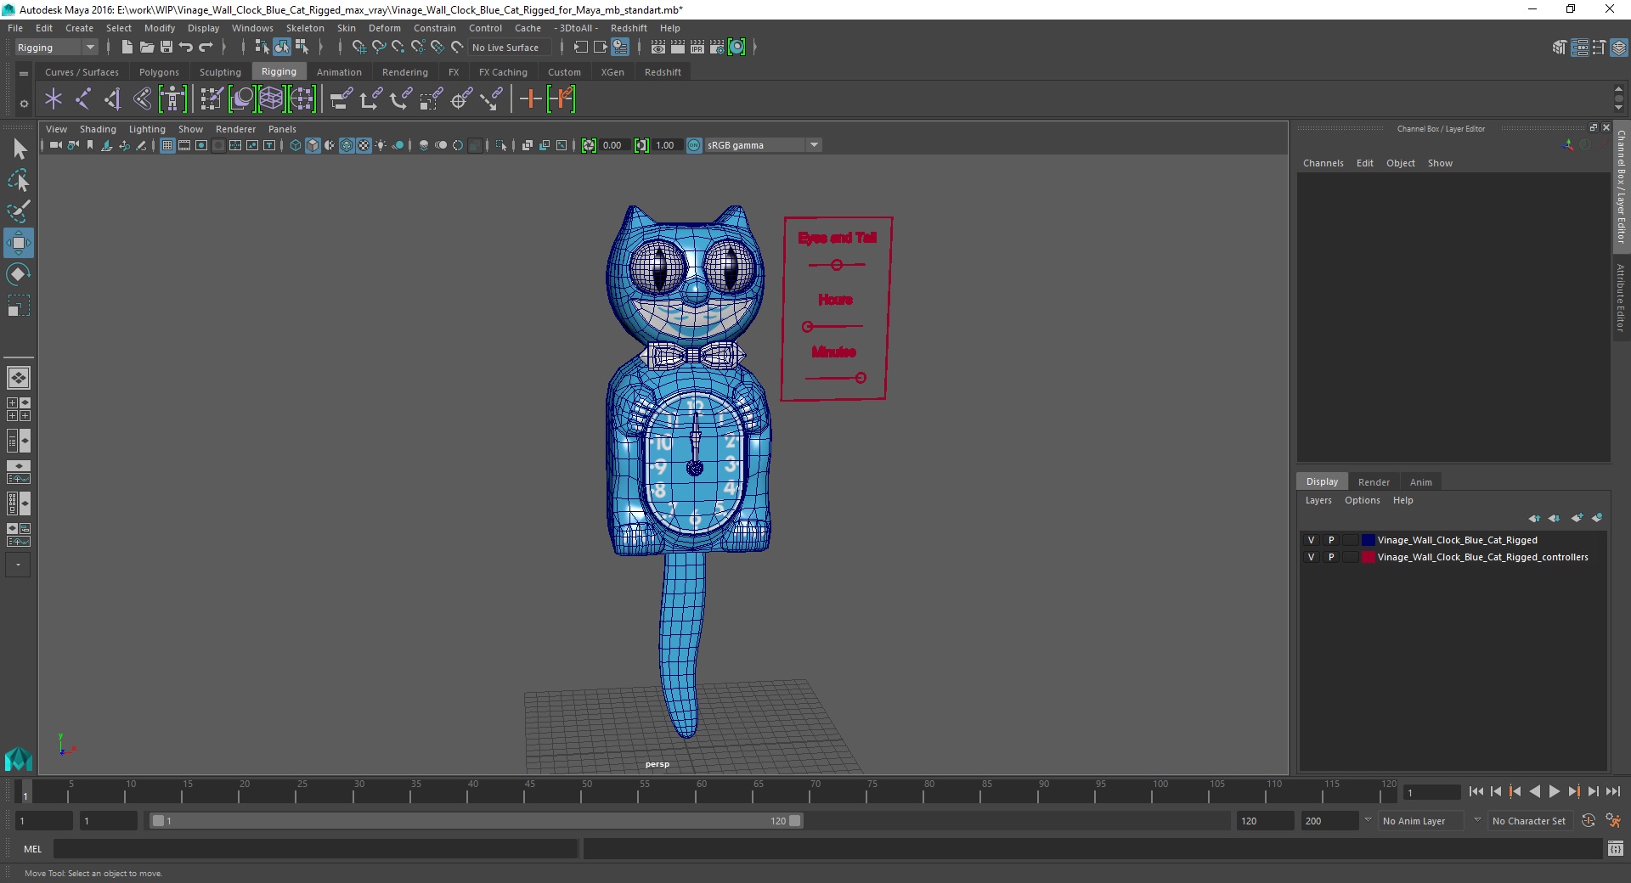This screenshot has height=883, width=1631.
Task: Open the Skeleton menu
Action: (305, 28)
